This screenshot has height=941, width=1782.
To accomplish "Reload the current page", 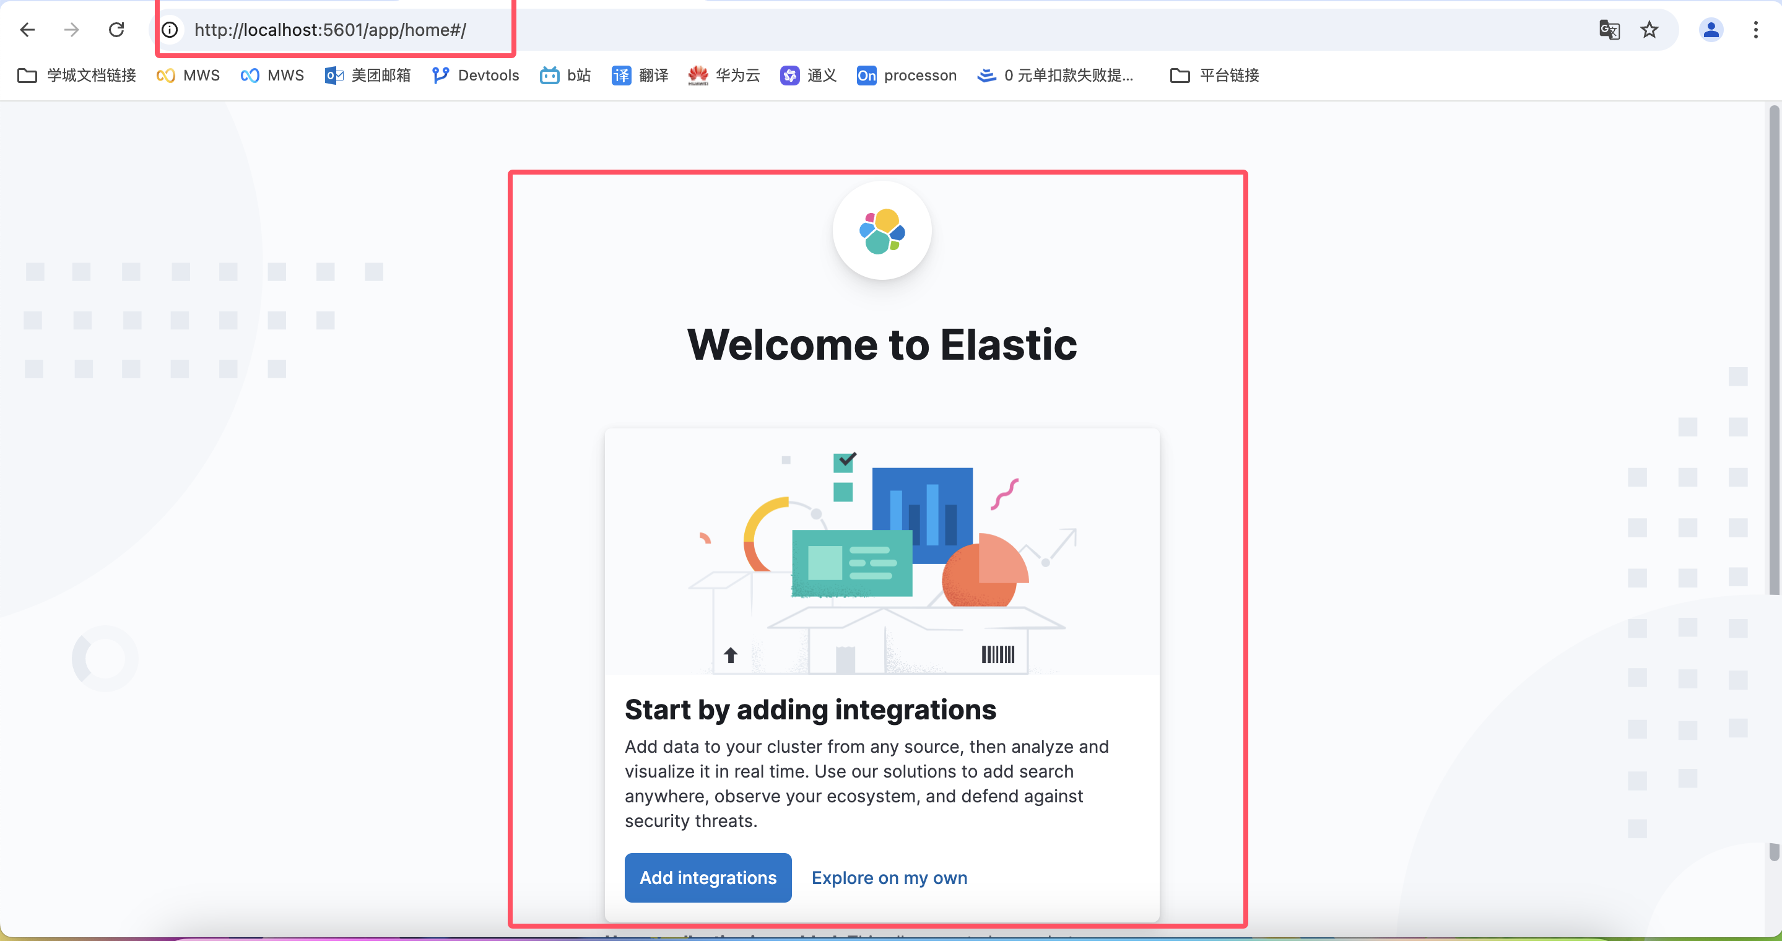I will (x=116, y=30).
